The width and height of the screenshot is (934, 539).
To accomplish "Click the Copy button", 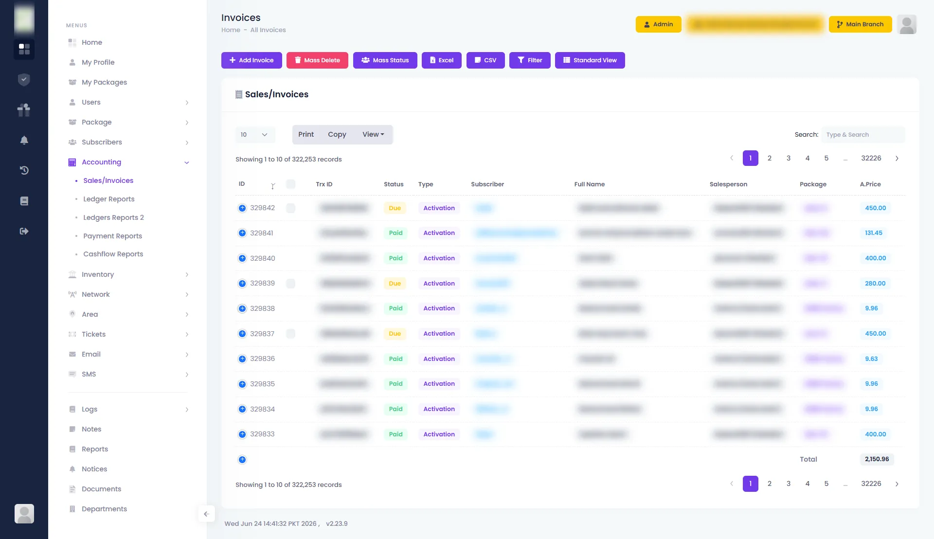I will [337, 134].
